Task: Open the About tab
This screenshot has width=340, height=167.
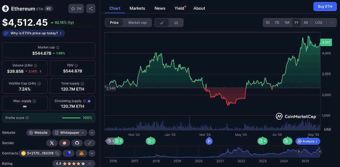Action: [199, 8]
